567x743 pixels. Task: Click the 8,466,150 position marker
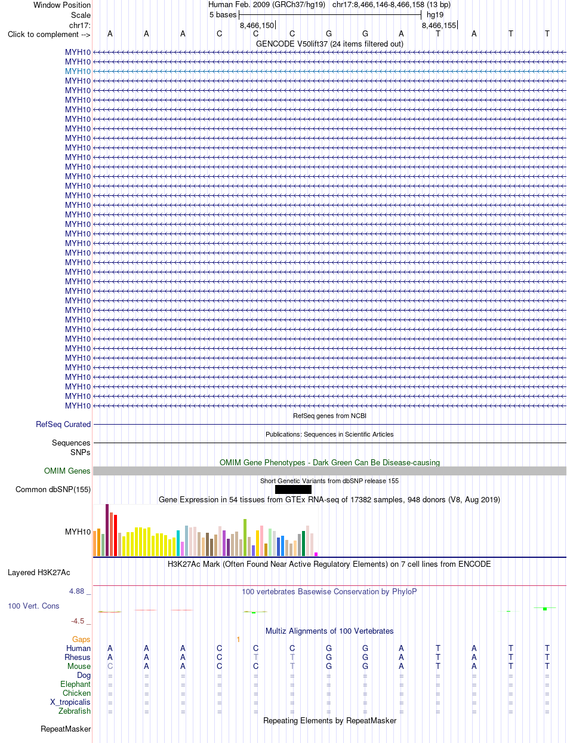(x=257, y=25)
